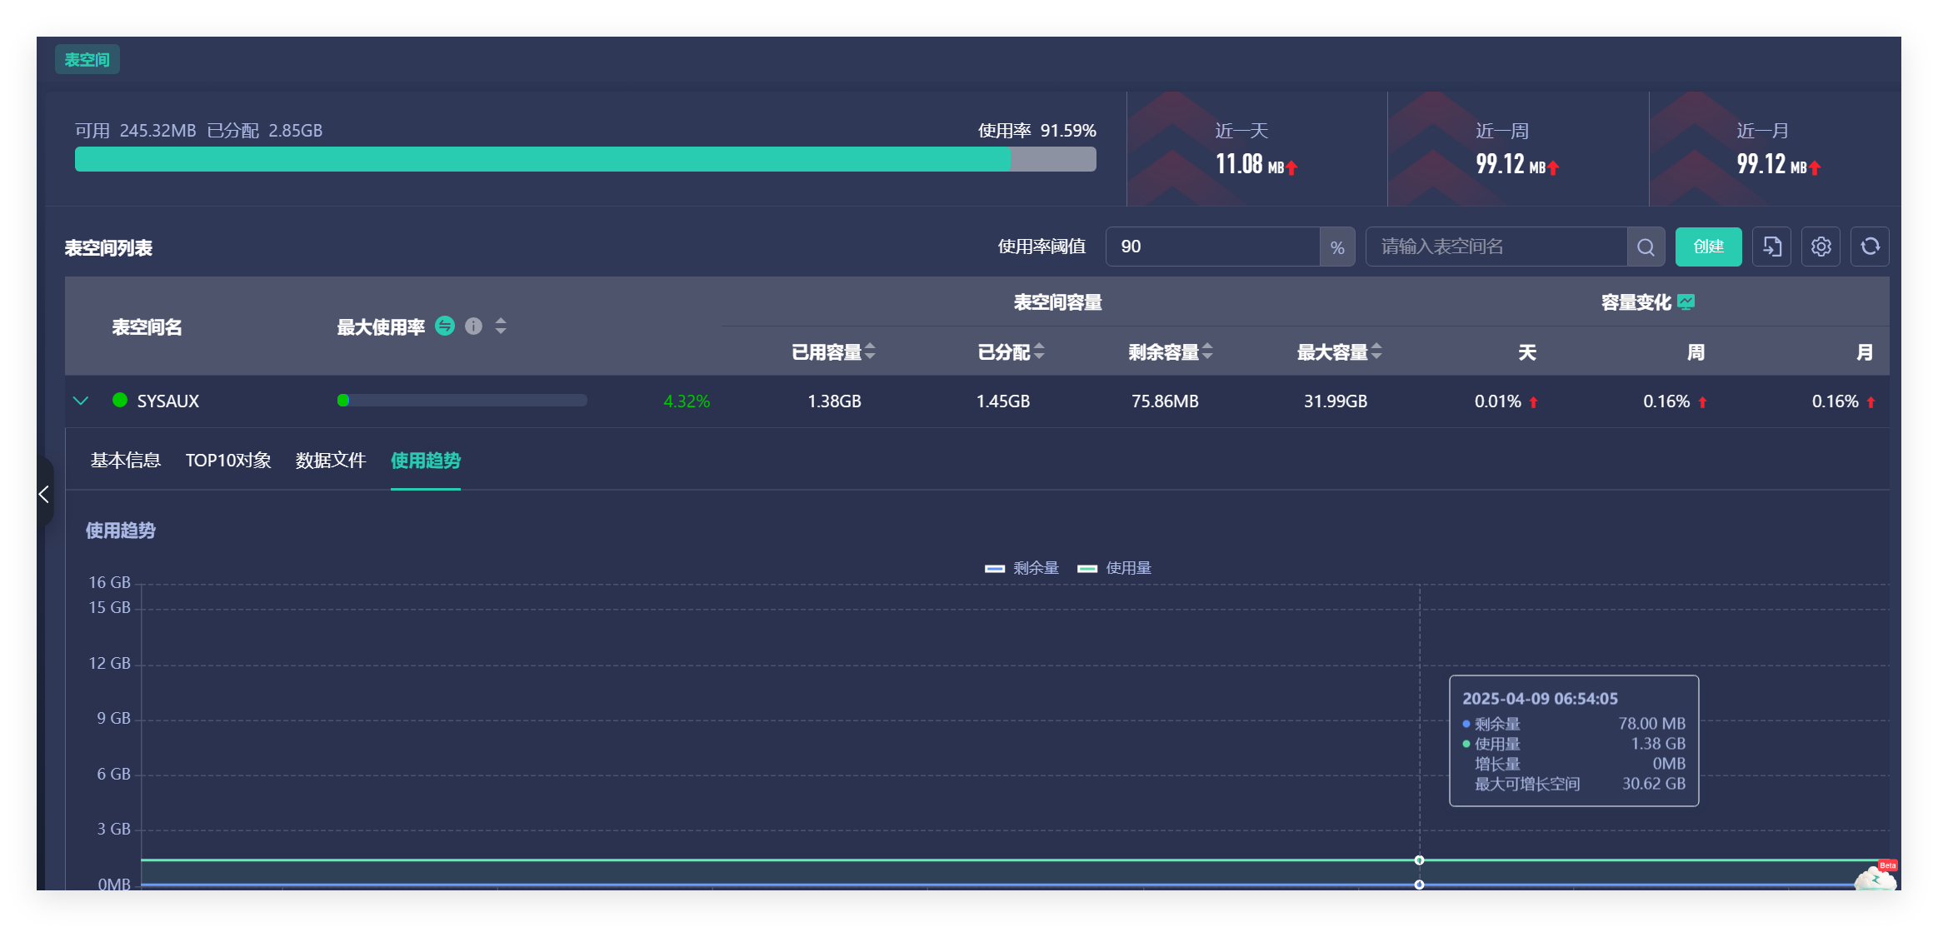The height and width of the screenshot is (927, 1938).
Task: Sort by 最大使用率 column arrows
Action: click(x=501, y=326)
